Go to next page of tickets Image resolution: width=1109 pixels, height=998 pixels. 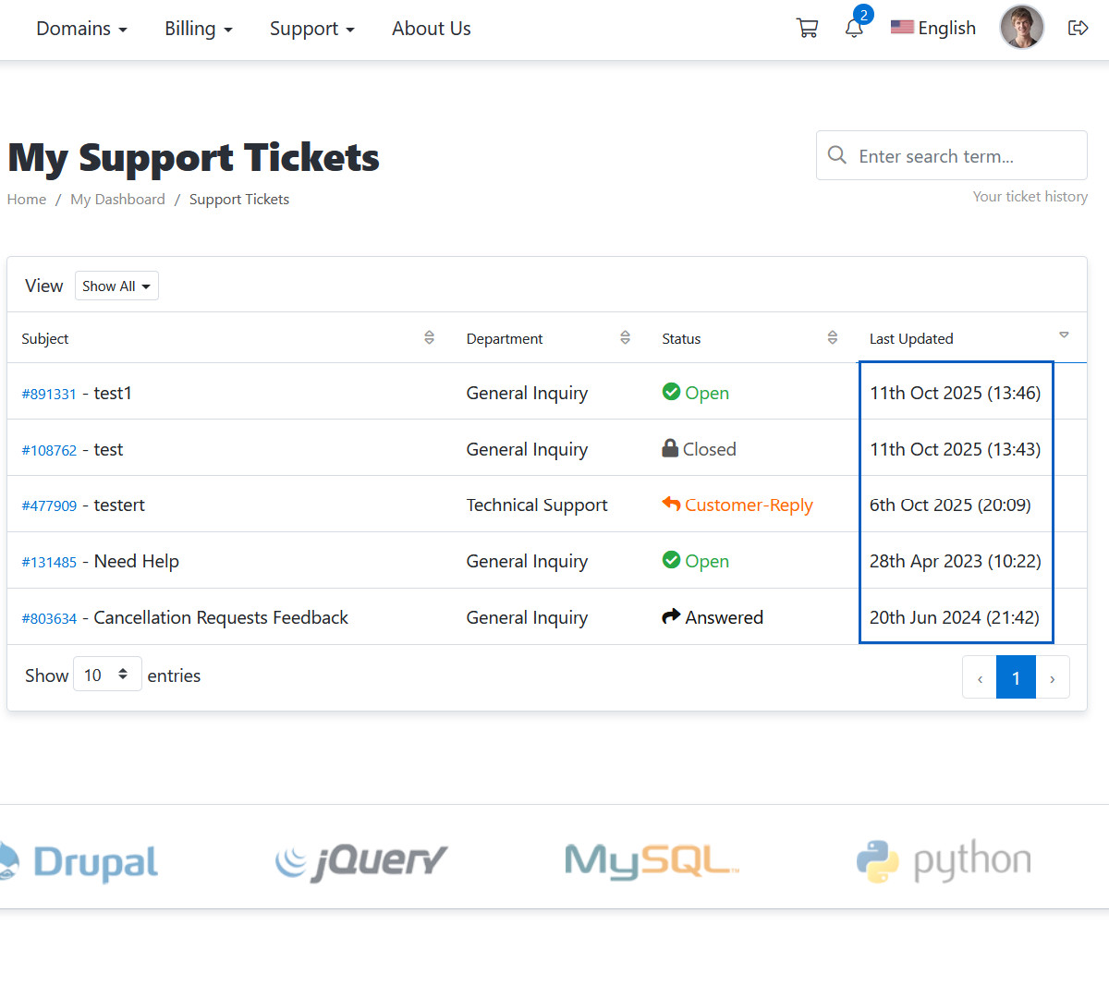click(x=1052, y=678)
